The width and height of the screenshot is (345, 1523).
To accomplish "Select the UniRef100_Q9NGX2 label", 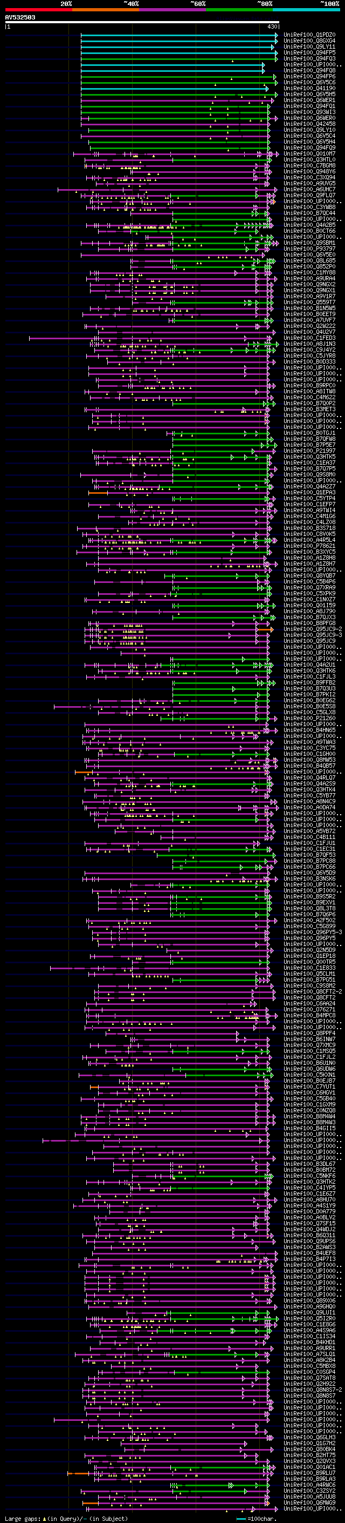I will [x=309, y=284].
